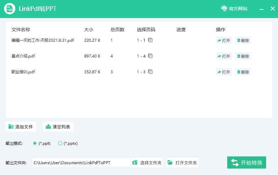Image resolution: width=278 pixels, height=175 pixels.
Task: Delete 编辑一天的工作-天极2021.8.31.pdf from the list
Action: (243, 40)
